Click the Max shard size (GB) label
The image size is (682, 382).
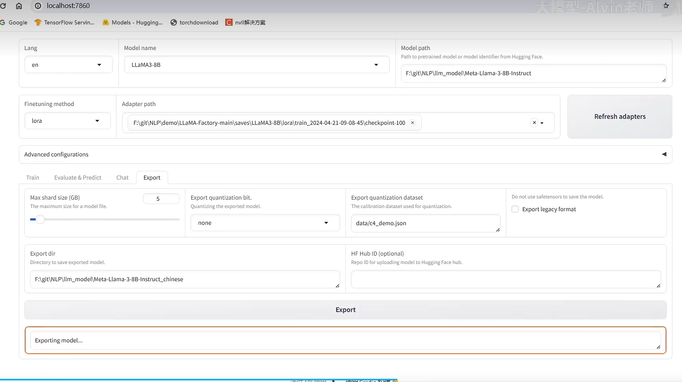point(55,198)
